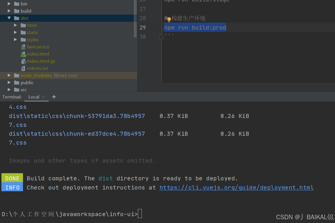Click the yellow lightbulb intention icon

click(169, 19)
